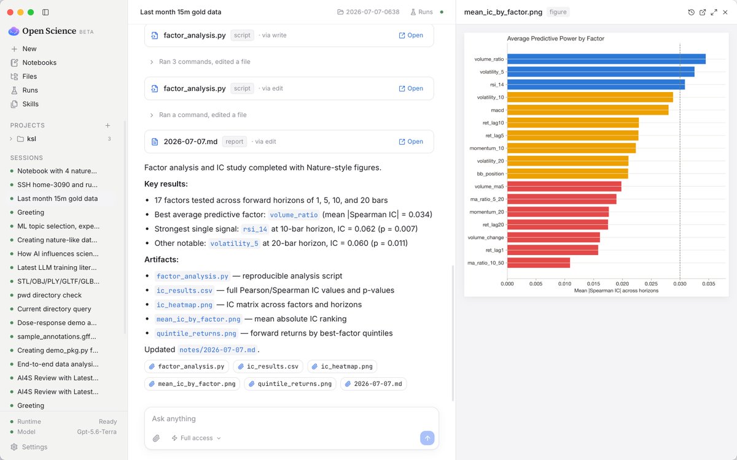Viewport: 737px width, 460px height.
Task: Click the chat scrollbar
Action: (452, 333)
